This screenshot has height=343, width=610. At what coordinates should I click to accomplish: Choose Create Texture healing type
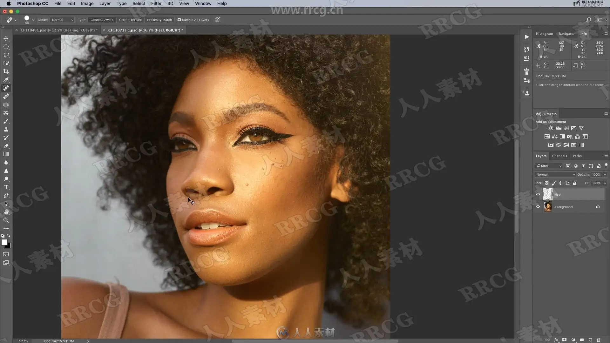pos(130,20)
